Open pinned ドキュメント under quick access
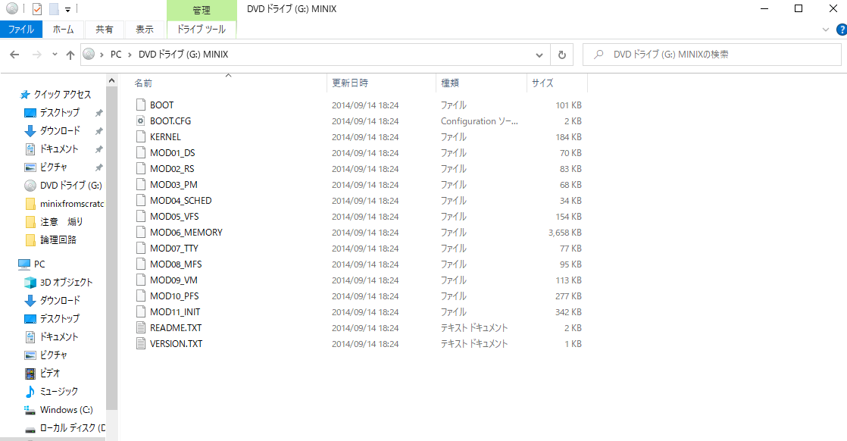This screenshot has height=441, width=847. 59,149
